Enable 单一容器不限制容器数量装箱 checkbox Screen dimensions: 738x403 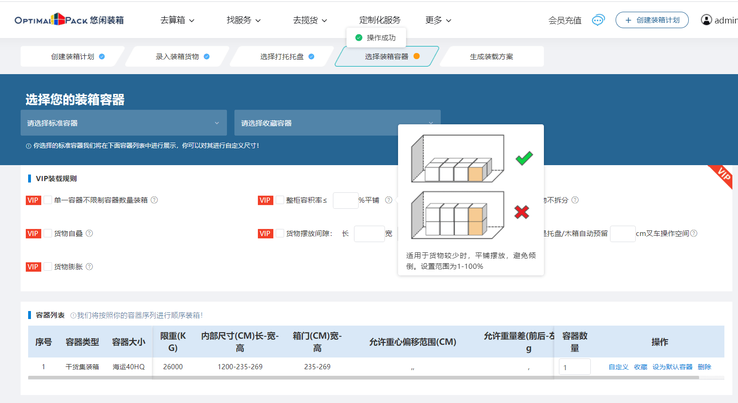(48, 200)
